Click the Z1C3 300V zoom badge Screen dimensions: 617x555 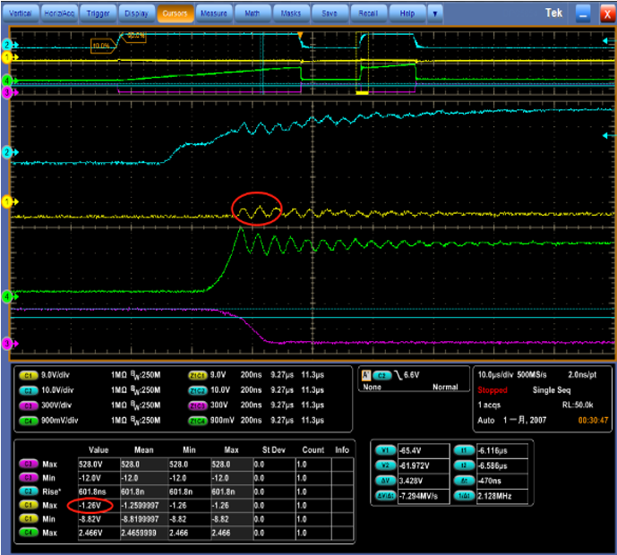point(198,406)
